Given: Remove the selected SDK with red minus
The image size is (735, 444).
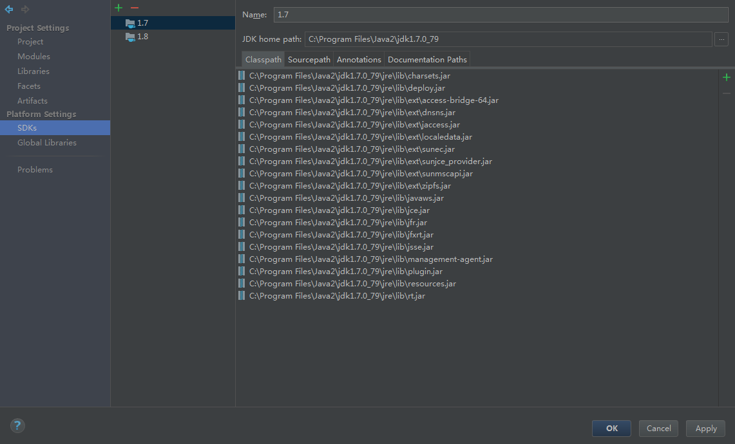Looking at the screenshot, I should point(134,8).
